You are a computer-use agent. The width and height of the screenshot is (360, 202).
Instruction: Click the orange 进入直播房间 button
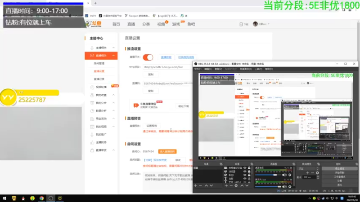pos(167,152)
